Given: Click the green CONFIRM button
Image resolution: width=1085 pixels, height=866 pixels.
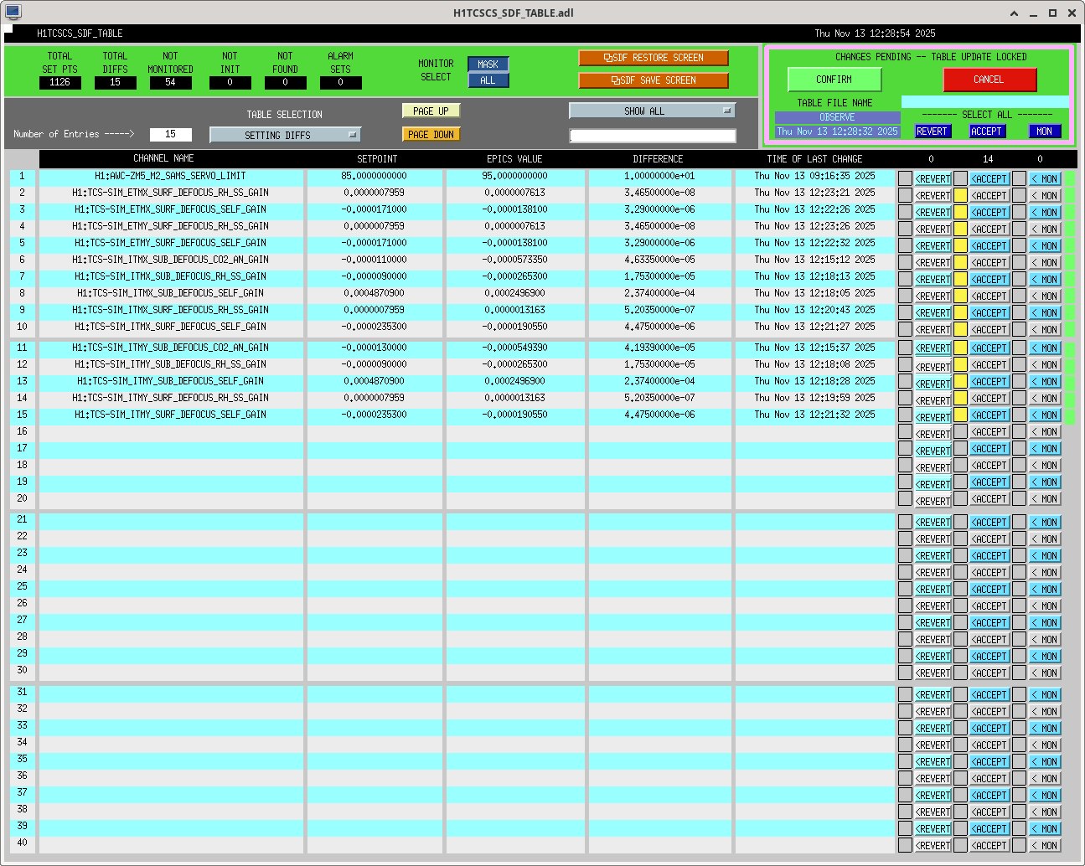Looking at the screenshot, I should pos(834,80).
